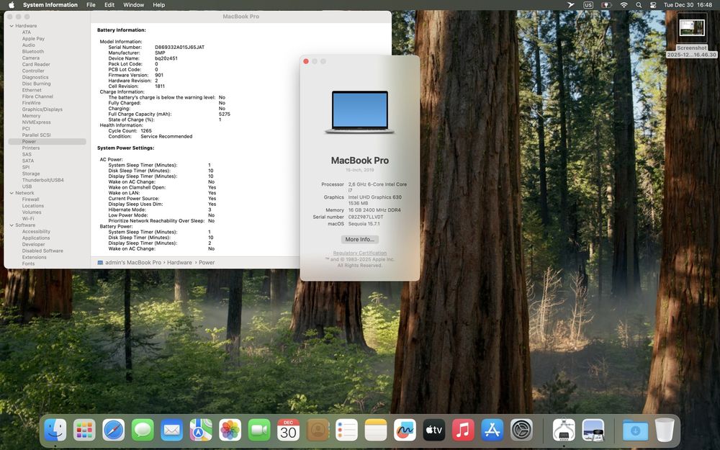Open System Settings from the Dock
Viewport: 720px width, 450px height.
click(x=521, y=431)
